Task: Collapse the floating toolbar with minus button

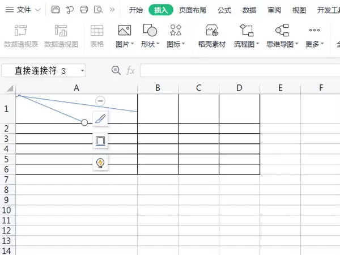Action: click(100, 101)
